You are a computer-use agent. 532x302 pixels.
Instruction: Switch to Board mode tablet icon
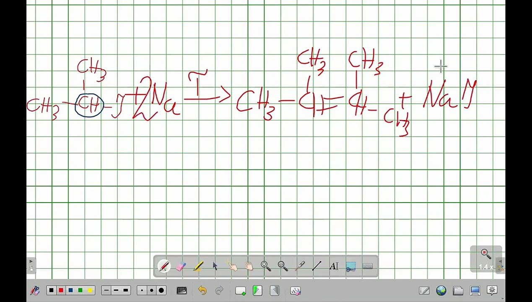coord(424,290)
